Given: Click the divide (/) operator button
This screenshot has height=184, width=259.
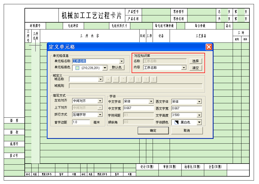Looking at the screenshot, I should pos(131,79).
